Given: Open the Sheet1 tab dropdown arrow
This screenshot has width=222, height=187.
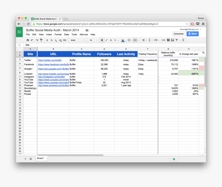Looking at the screenshot, I should point(46,158).
